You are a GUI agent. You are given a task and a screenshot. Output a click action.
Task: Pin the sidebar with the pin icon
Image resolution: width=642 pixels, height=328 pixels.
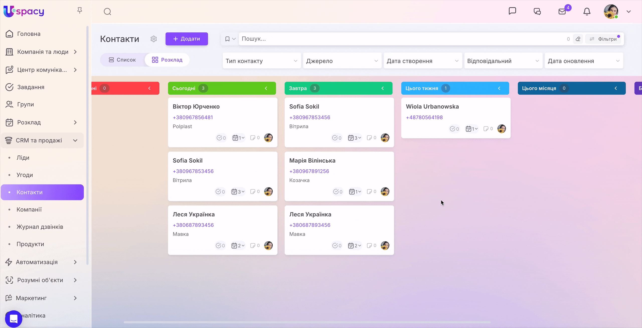click(x=79, y=10)
